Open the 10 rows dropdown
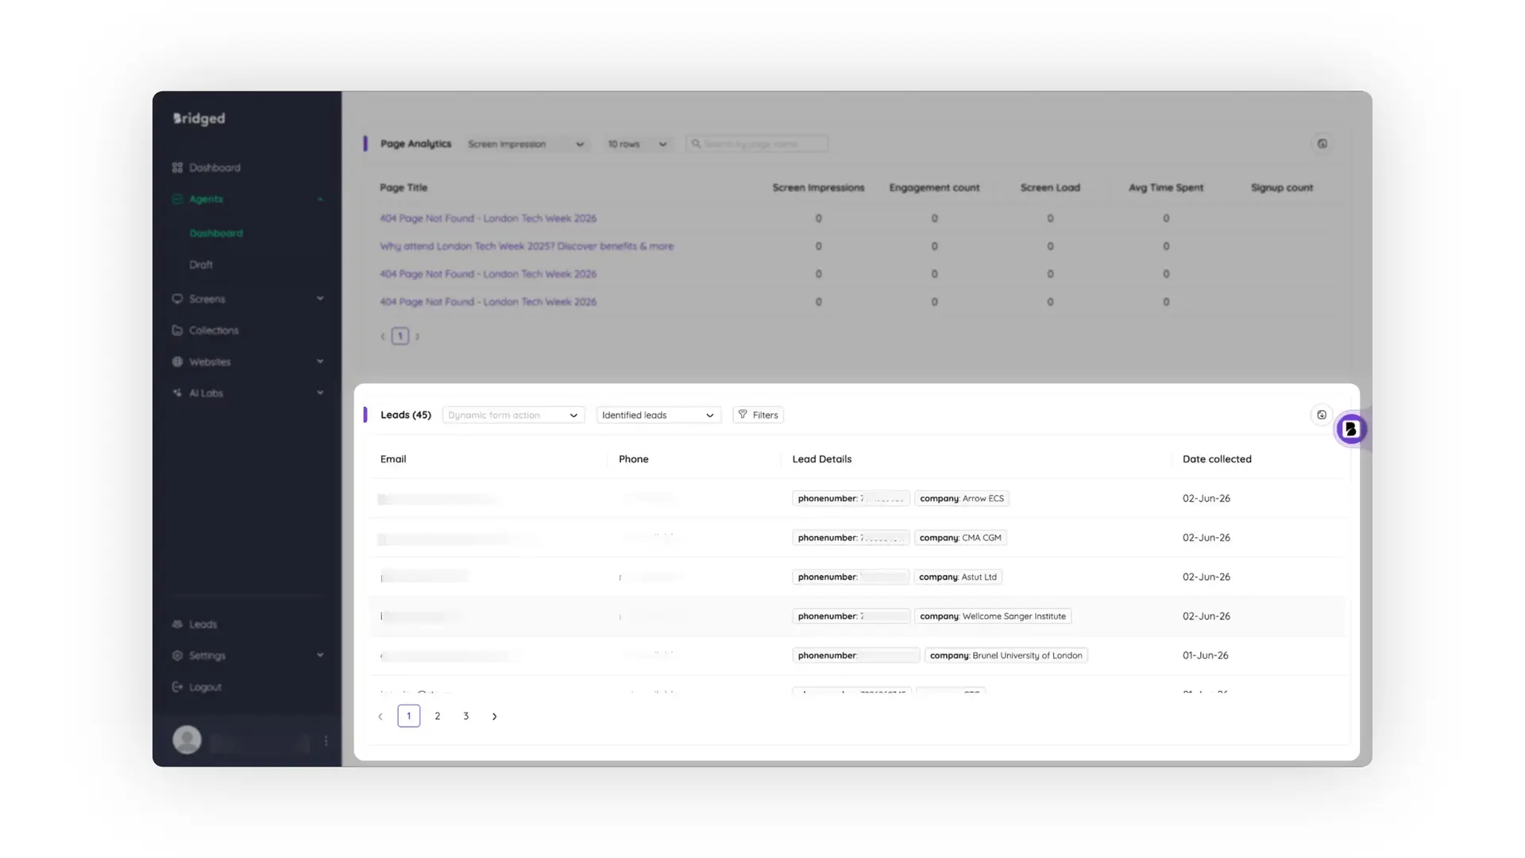Viewport: 1525px width, 858px height. 637,144
